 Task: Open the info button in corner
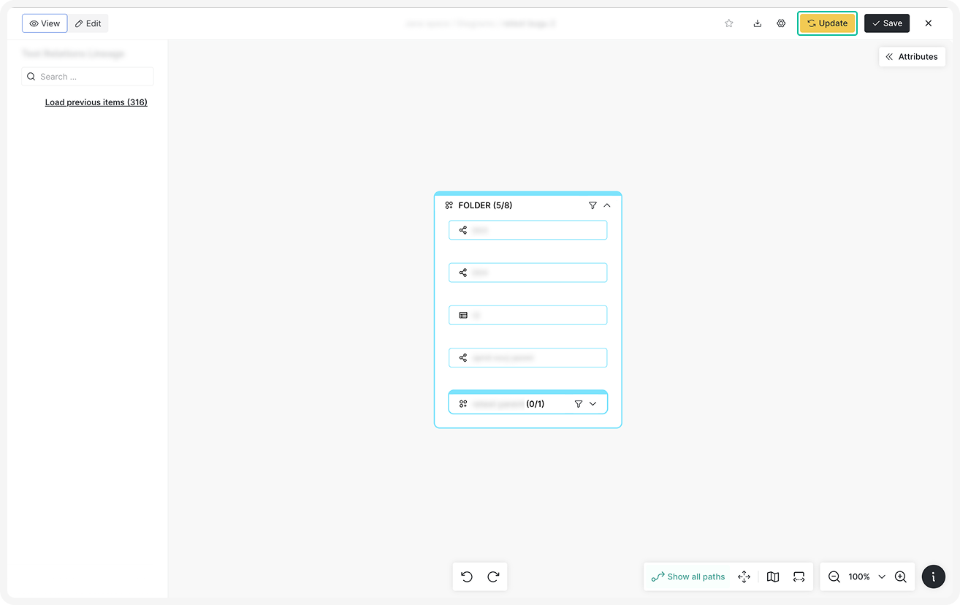point(933,577)
